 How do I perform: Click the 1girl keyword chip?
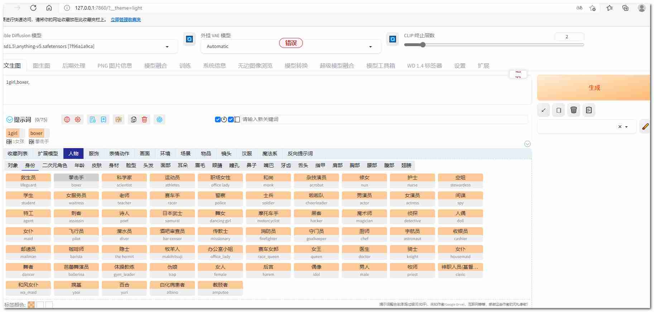(x=13, y=133)
